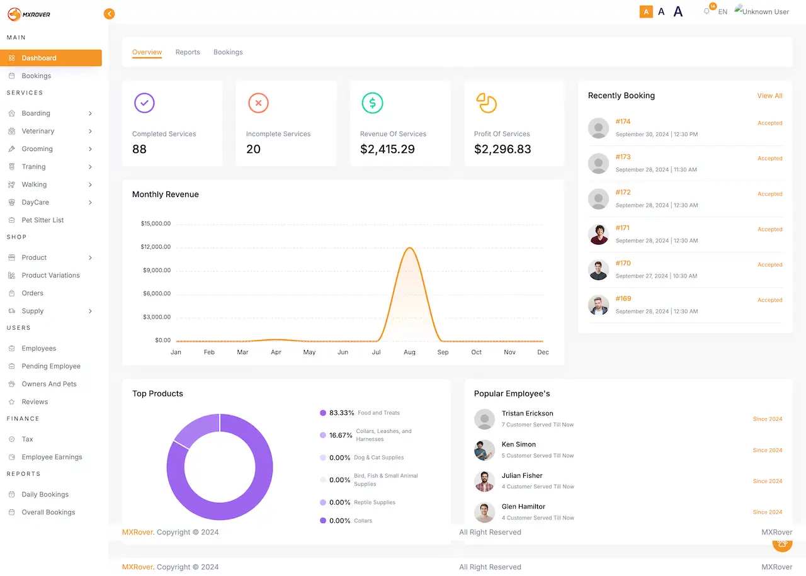
Task: Expand the Walking submenu chevron
Action: point(90,184)
